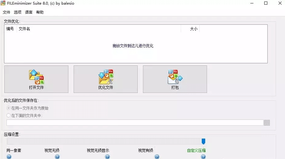
Task: Minimize the FILEminimizer window
Action: pos(252,3)
